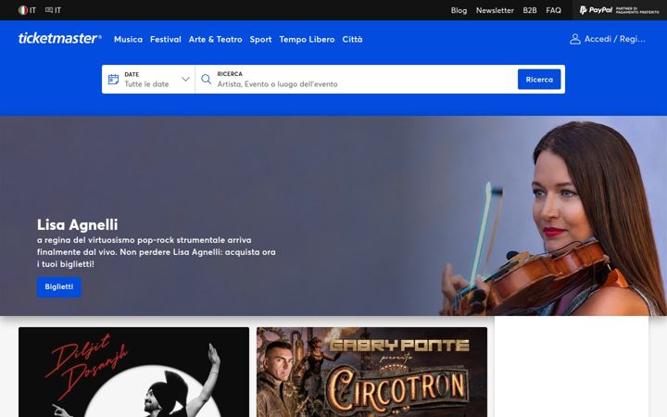The height and width of the screenshot is (417, 667).
Task: Open the Festival menu
Action: point(166,39)
